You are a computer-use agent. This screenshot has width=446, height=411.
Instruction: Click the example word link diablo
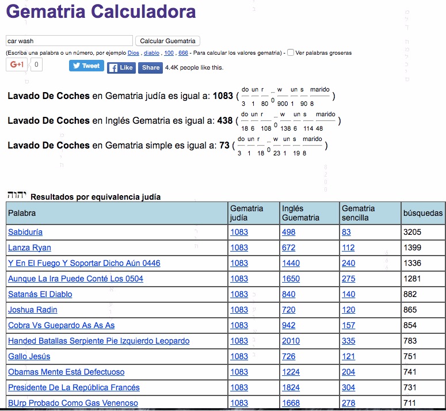click(151, 53)
